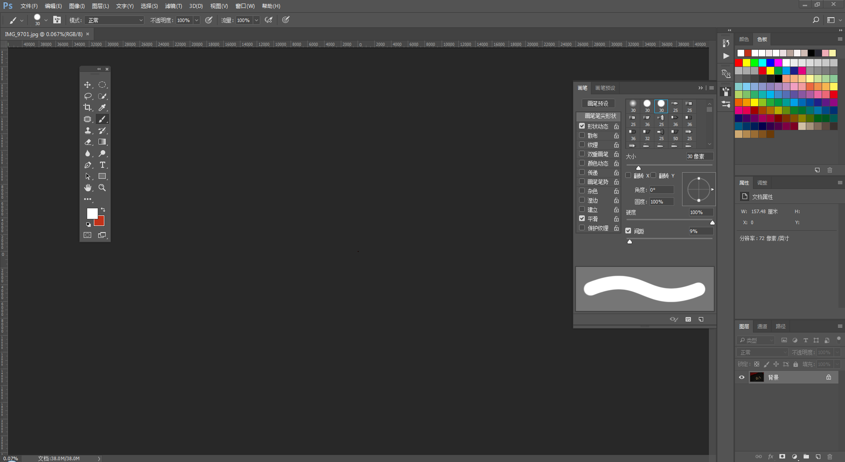Screen dimensions: 845x462
Task: Click the 画笔预设 button
Action: pyautogui.click(x=598, y=103)
